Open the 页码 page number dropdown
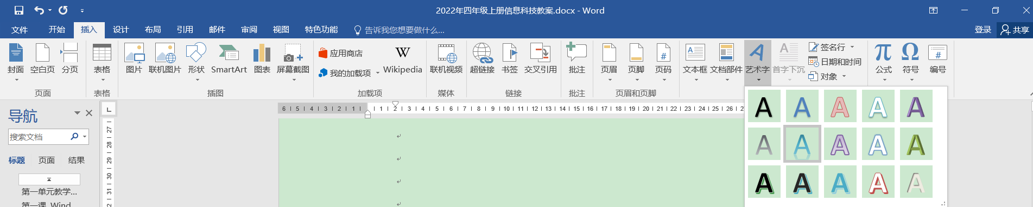The width and height of the screenshot is (1033, 207). coord(663,62)
